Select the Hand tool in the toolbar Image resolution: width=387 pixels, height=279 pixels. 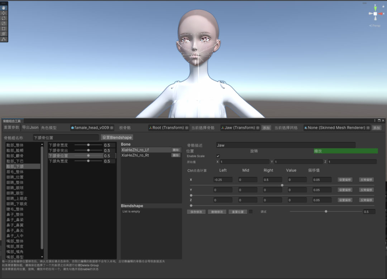pos(3,8)
